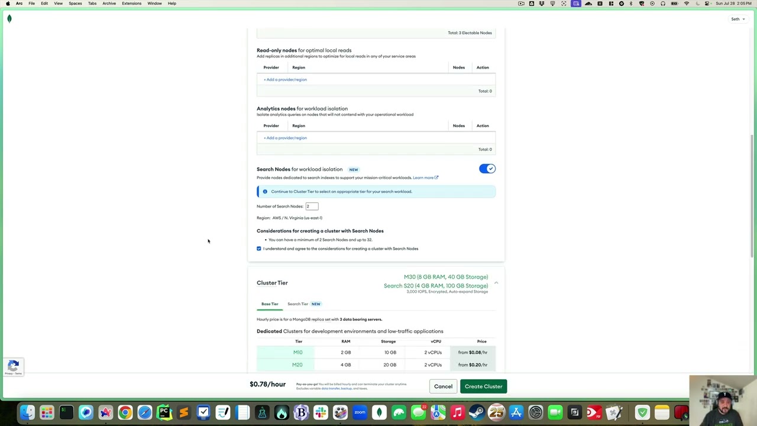Click the M10 price 'from $0.08/hr'
This screenshot has height=426, width=757.
click(x=473, y=353)
